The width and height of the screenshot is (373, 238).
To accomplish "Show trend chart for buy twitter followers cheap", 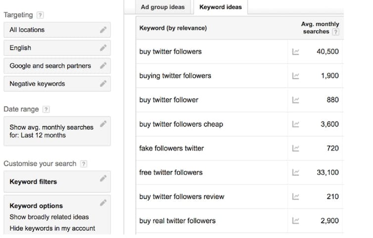I will (295, 124).
